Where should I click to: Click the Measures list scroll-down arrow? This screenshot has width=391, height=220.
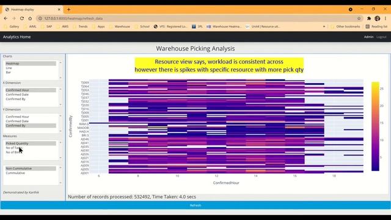tap(60, 158)
